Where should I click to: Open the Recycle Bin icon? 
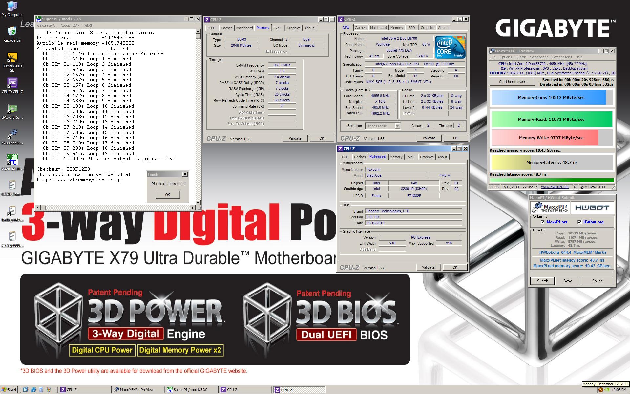pyautogui.click(x=12, y=34)
